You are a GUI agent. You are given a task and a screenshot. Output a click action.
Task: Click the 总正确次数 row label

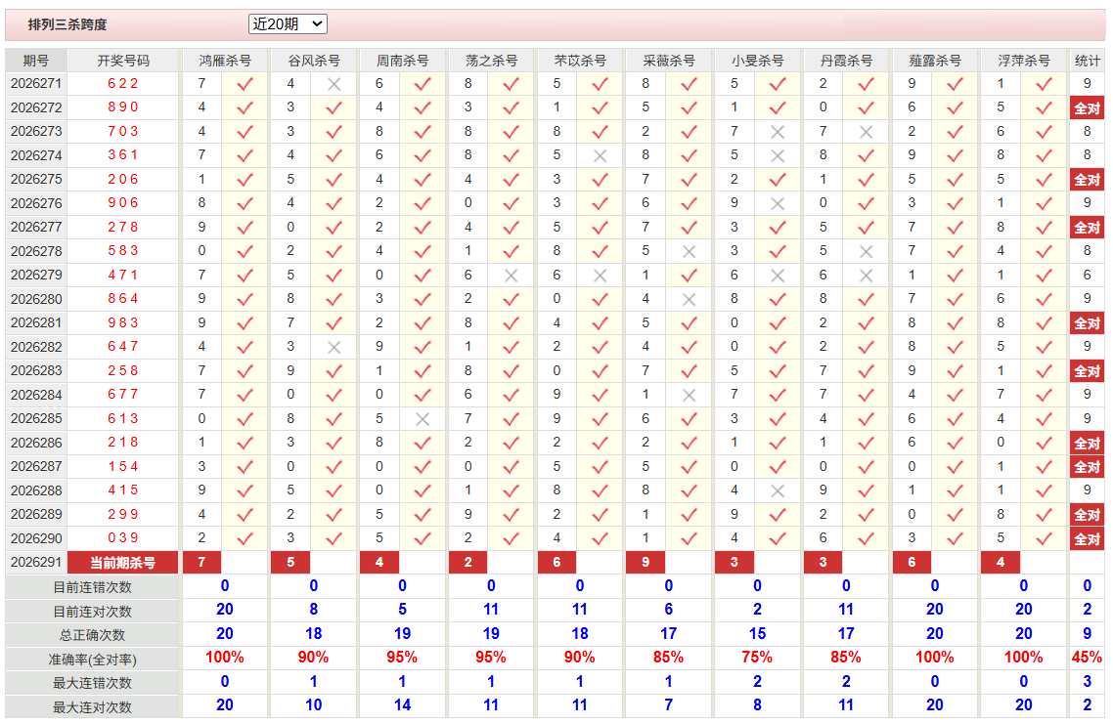(92, 635)
